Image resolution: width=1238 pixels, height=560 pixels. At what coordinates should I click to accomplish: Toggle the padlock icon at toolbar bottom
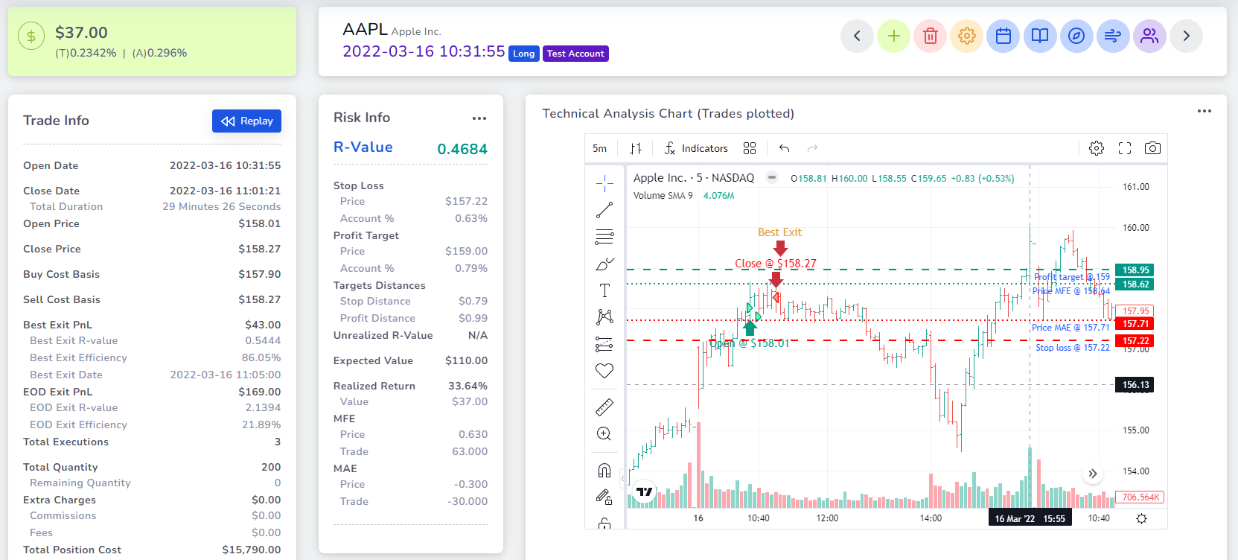coord(604,523)
